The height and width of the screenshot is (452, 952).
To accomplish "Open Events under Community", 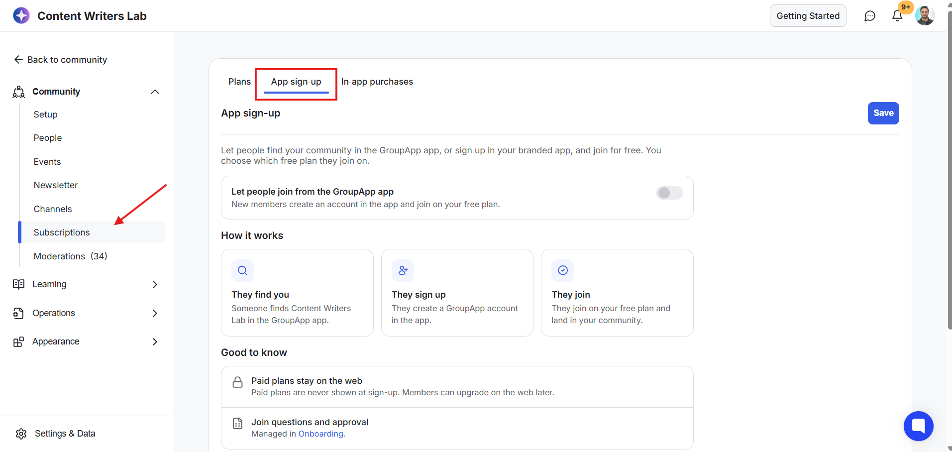I will coord(47,162).
